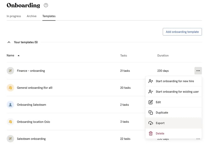Click the Duration column header

[x=163, y=56]
